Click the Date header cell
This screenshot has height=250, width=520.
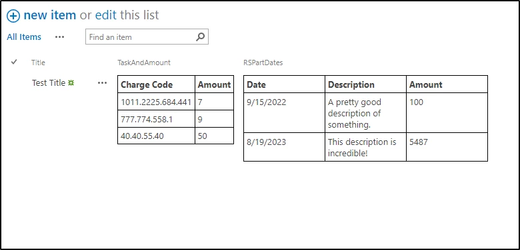pos(284,84)
